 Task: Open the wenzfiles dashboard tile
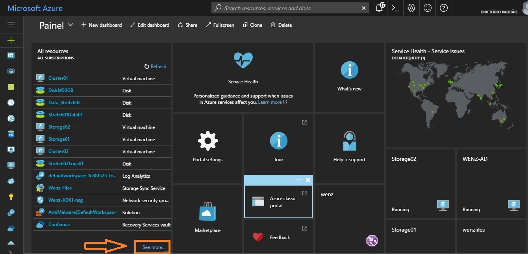pyautogui.click(x=491, y=237)
